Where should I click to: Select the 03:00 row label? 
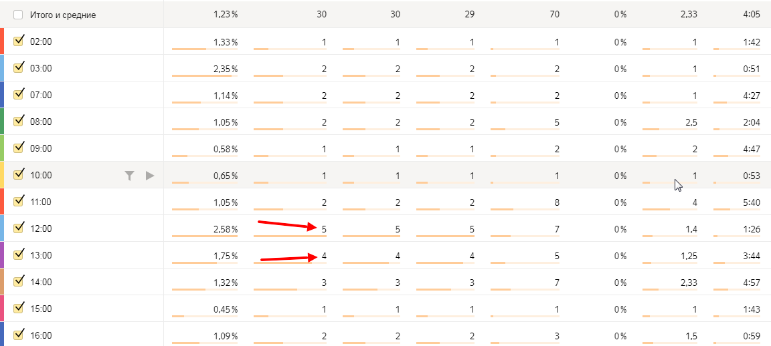click(41, 69)
